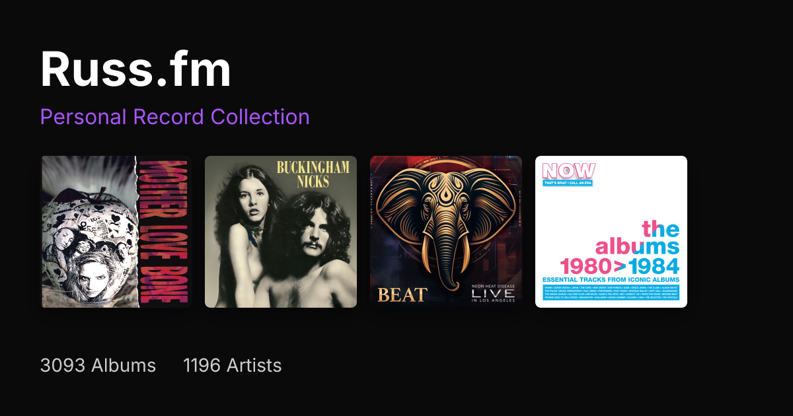793x416 pixels.
Task: Click the Personal Record Collection subtitle
Action: [x=174, y=117]
